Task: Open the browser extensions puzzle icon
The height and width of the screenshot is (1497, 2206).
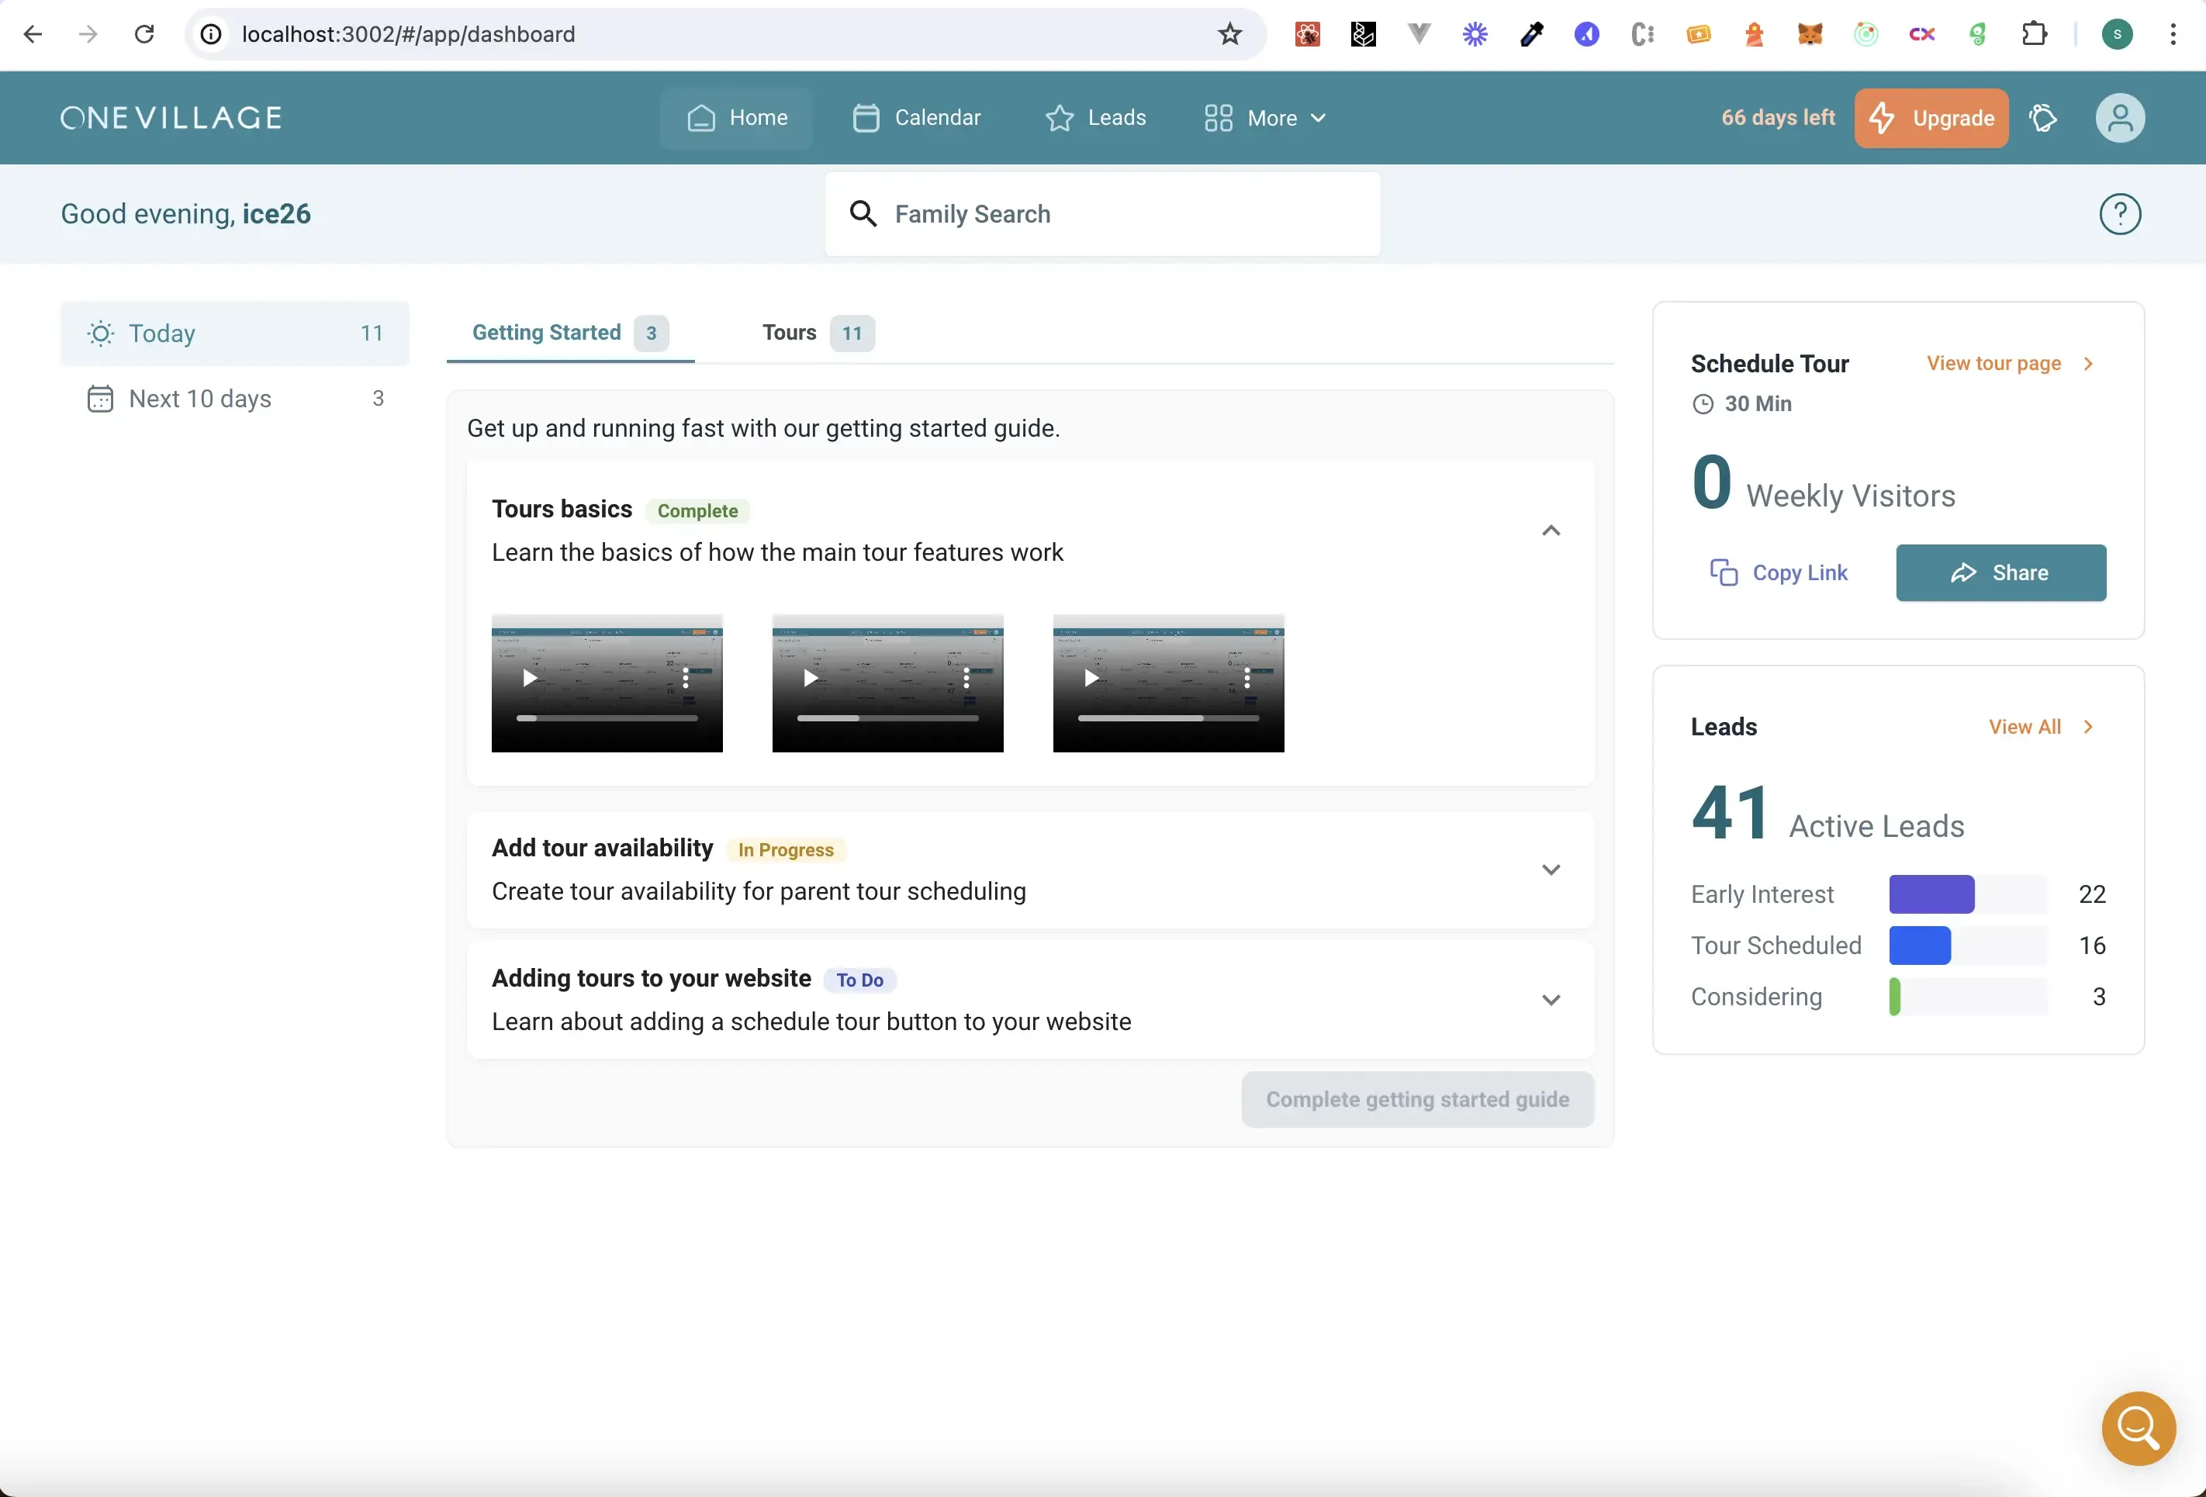Action: point(2033,35)
